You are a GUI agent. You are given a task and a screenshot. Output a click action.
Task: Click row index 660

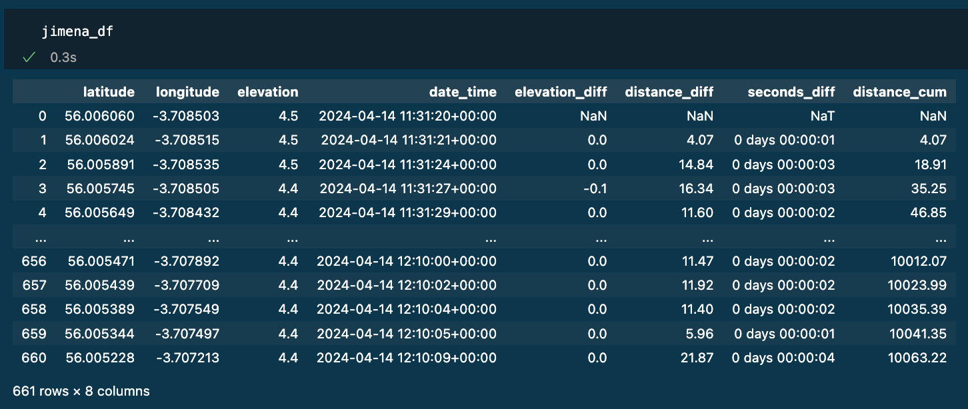(34, 358)
